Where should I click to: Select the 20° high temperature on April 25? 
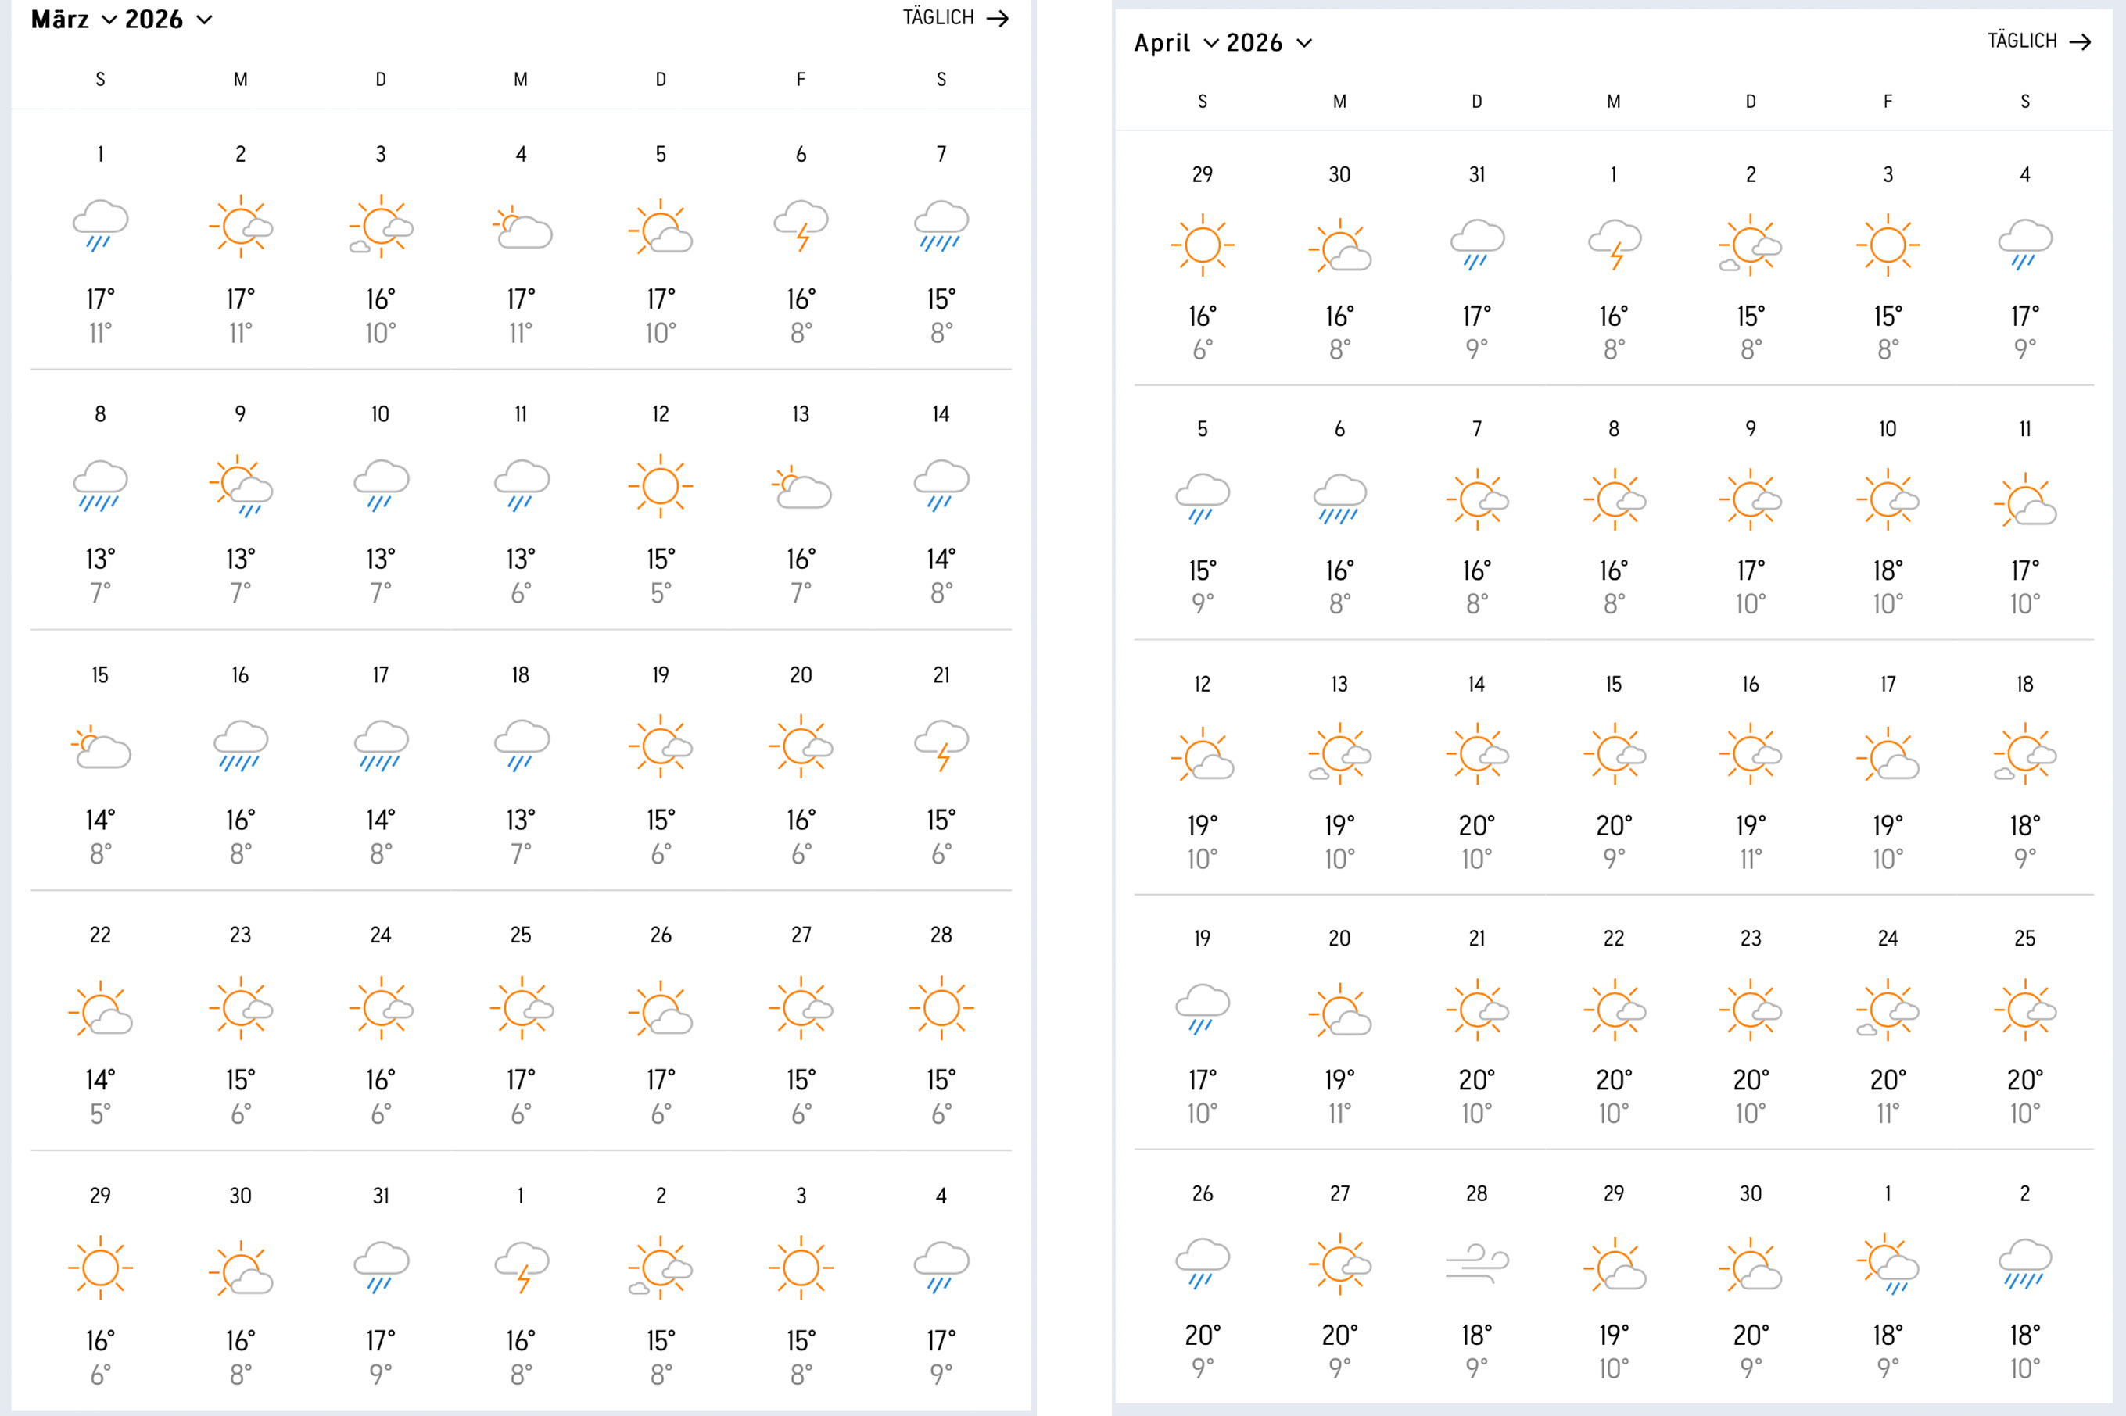[2025, 1080]
